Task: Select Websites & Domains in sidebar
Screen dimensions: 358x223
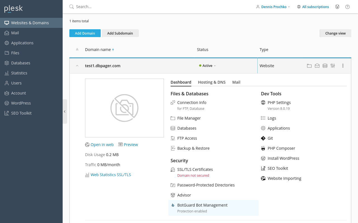Action: 31,23
